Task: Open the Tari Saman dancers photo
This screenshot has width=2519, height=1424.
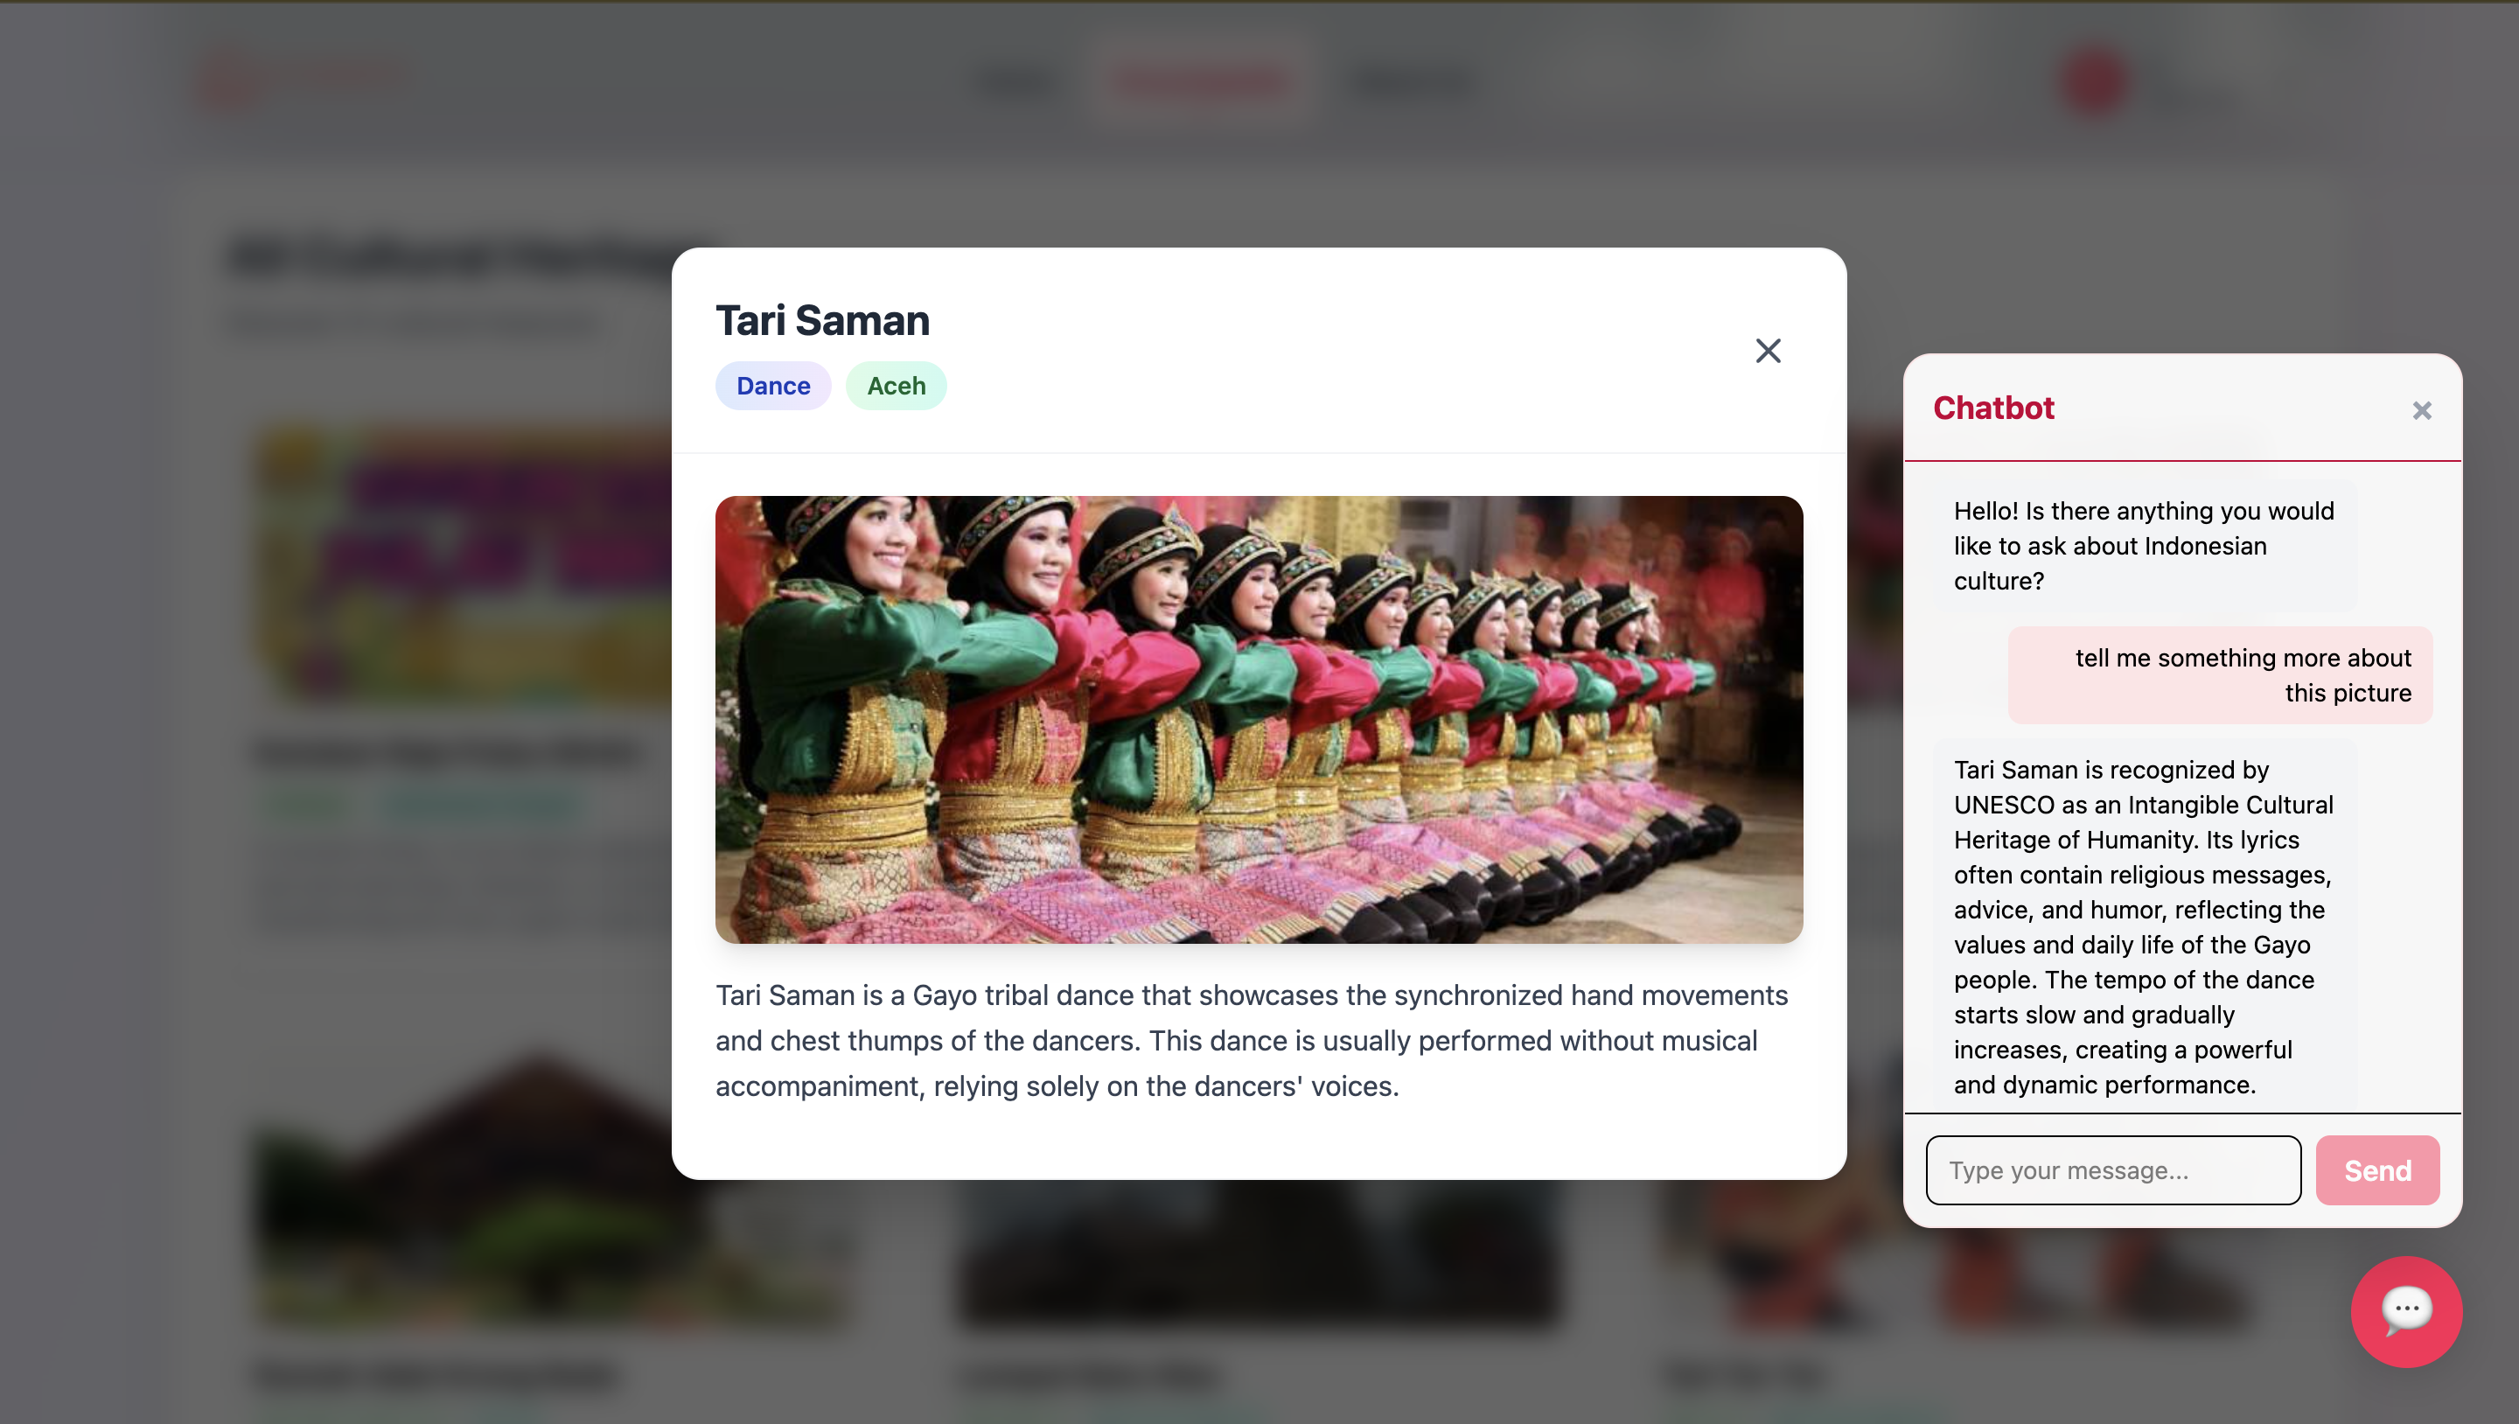Action: coord(1259,720)
